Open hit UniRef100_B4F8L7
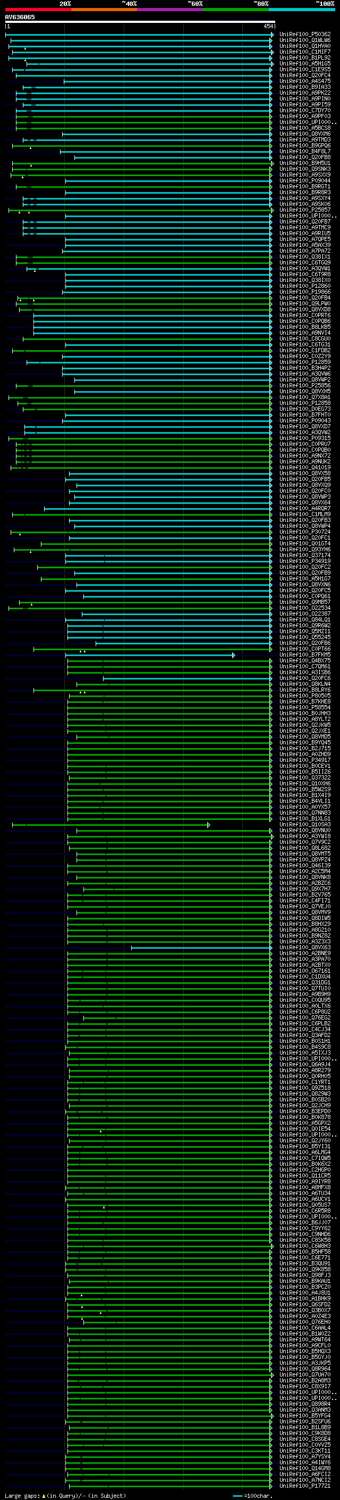This screenshot has width=340, height=1500. [x=305, y=152]
